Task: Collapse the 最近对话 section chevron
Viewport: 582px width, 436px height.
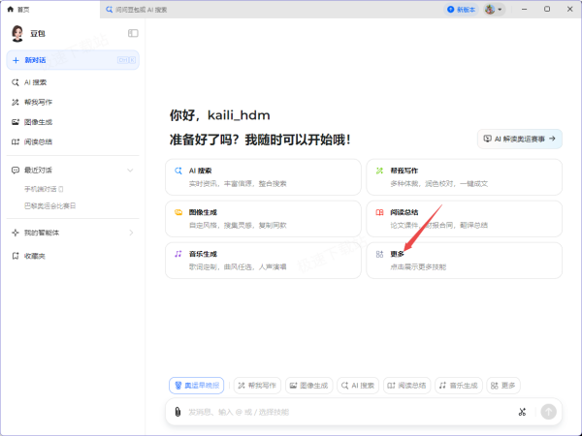Action: [x=130, y=171]
